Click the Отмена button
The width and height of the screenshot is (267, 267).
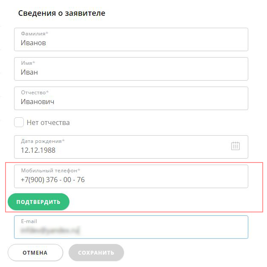tap(35, 252)
